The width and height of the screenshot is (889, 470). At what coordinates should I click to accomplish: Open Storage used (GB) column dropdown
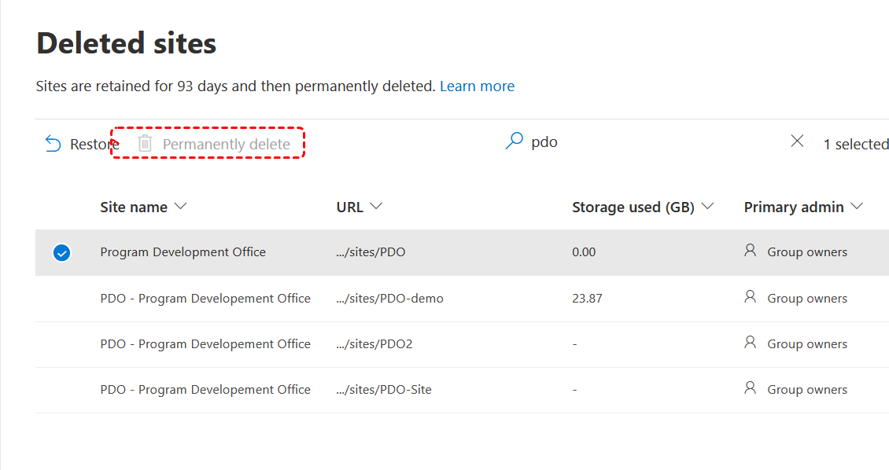tap(707, 207)
